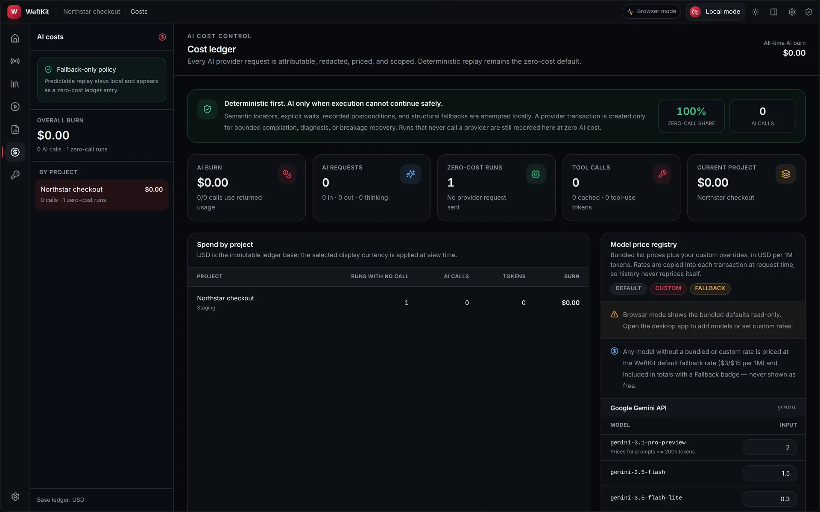This screenshot has width=820, height=512.
Task: Click the Spend by project title
Action: click(x=225, y=244)
